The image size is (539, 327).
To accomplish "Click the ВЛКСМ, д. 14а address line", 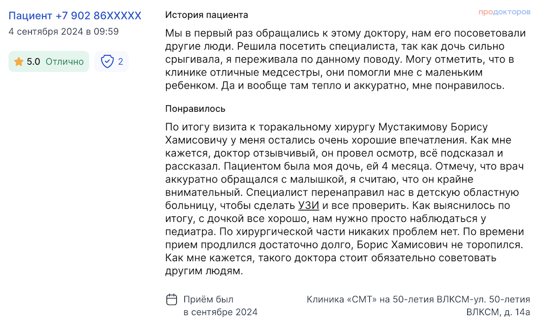I will point(498,312).
